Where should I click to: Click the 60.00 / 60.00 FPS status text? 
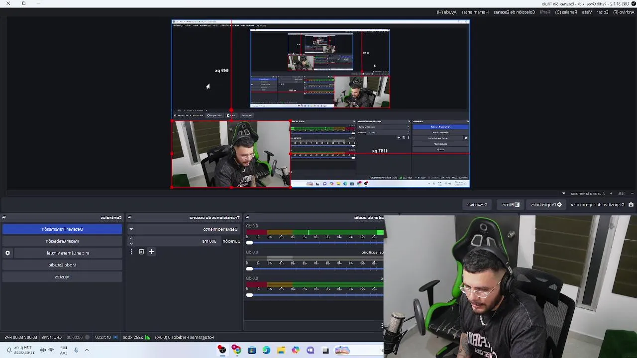tap(20, 337)
